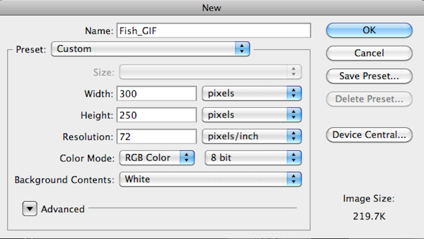Click the arrow stepper on Preset dropdown

click(242, 49)
